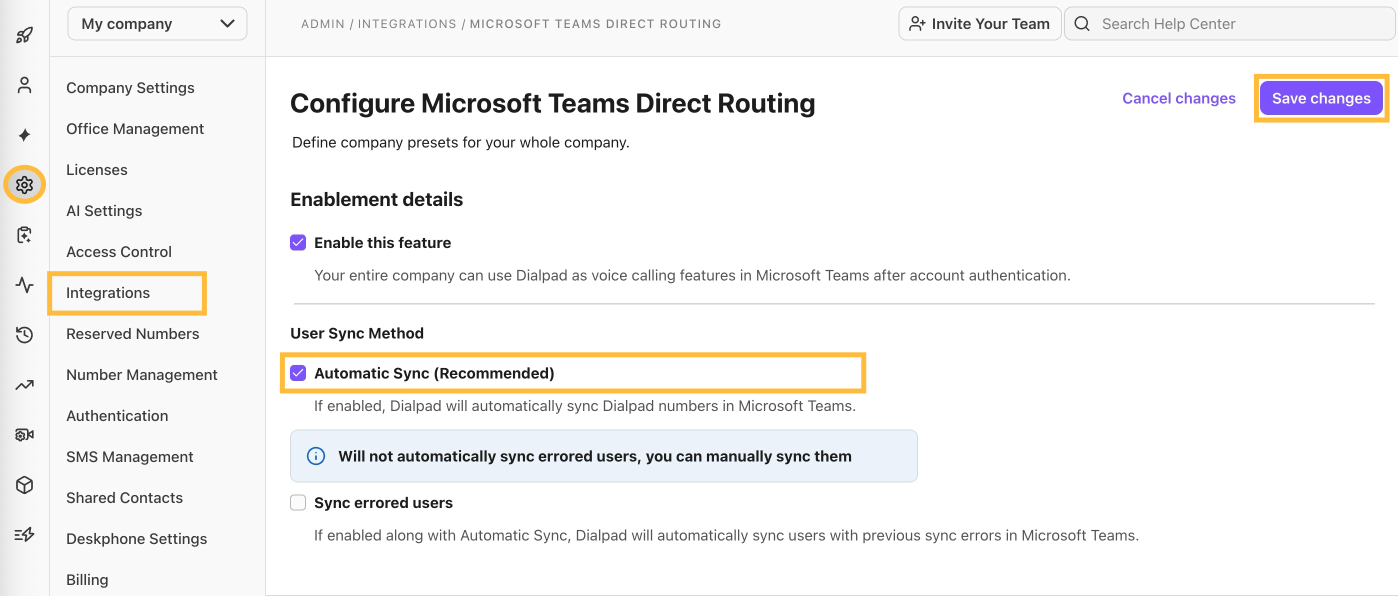Viewport: 1398px width, 596px height.
Task: Click ADMIN in the breadcrumb
Action: pos(323,24)
